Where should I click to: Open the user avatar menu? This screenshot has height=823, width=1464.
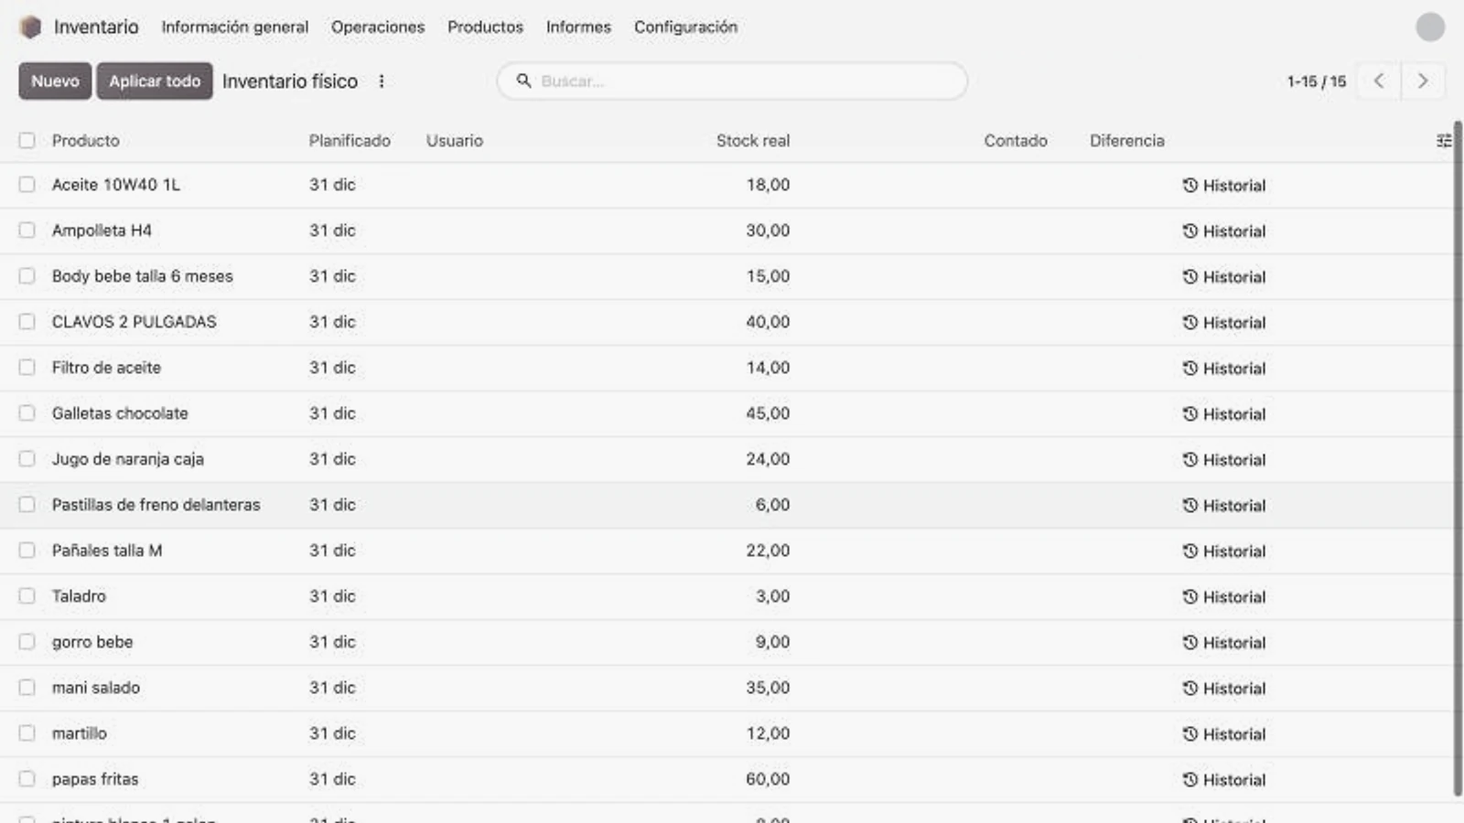[1430, 27]
